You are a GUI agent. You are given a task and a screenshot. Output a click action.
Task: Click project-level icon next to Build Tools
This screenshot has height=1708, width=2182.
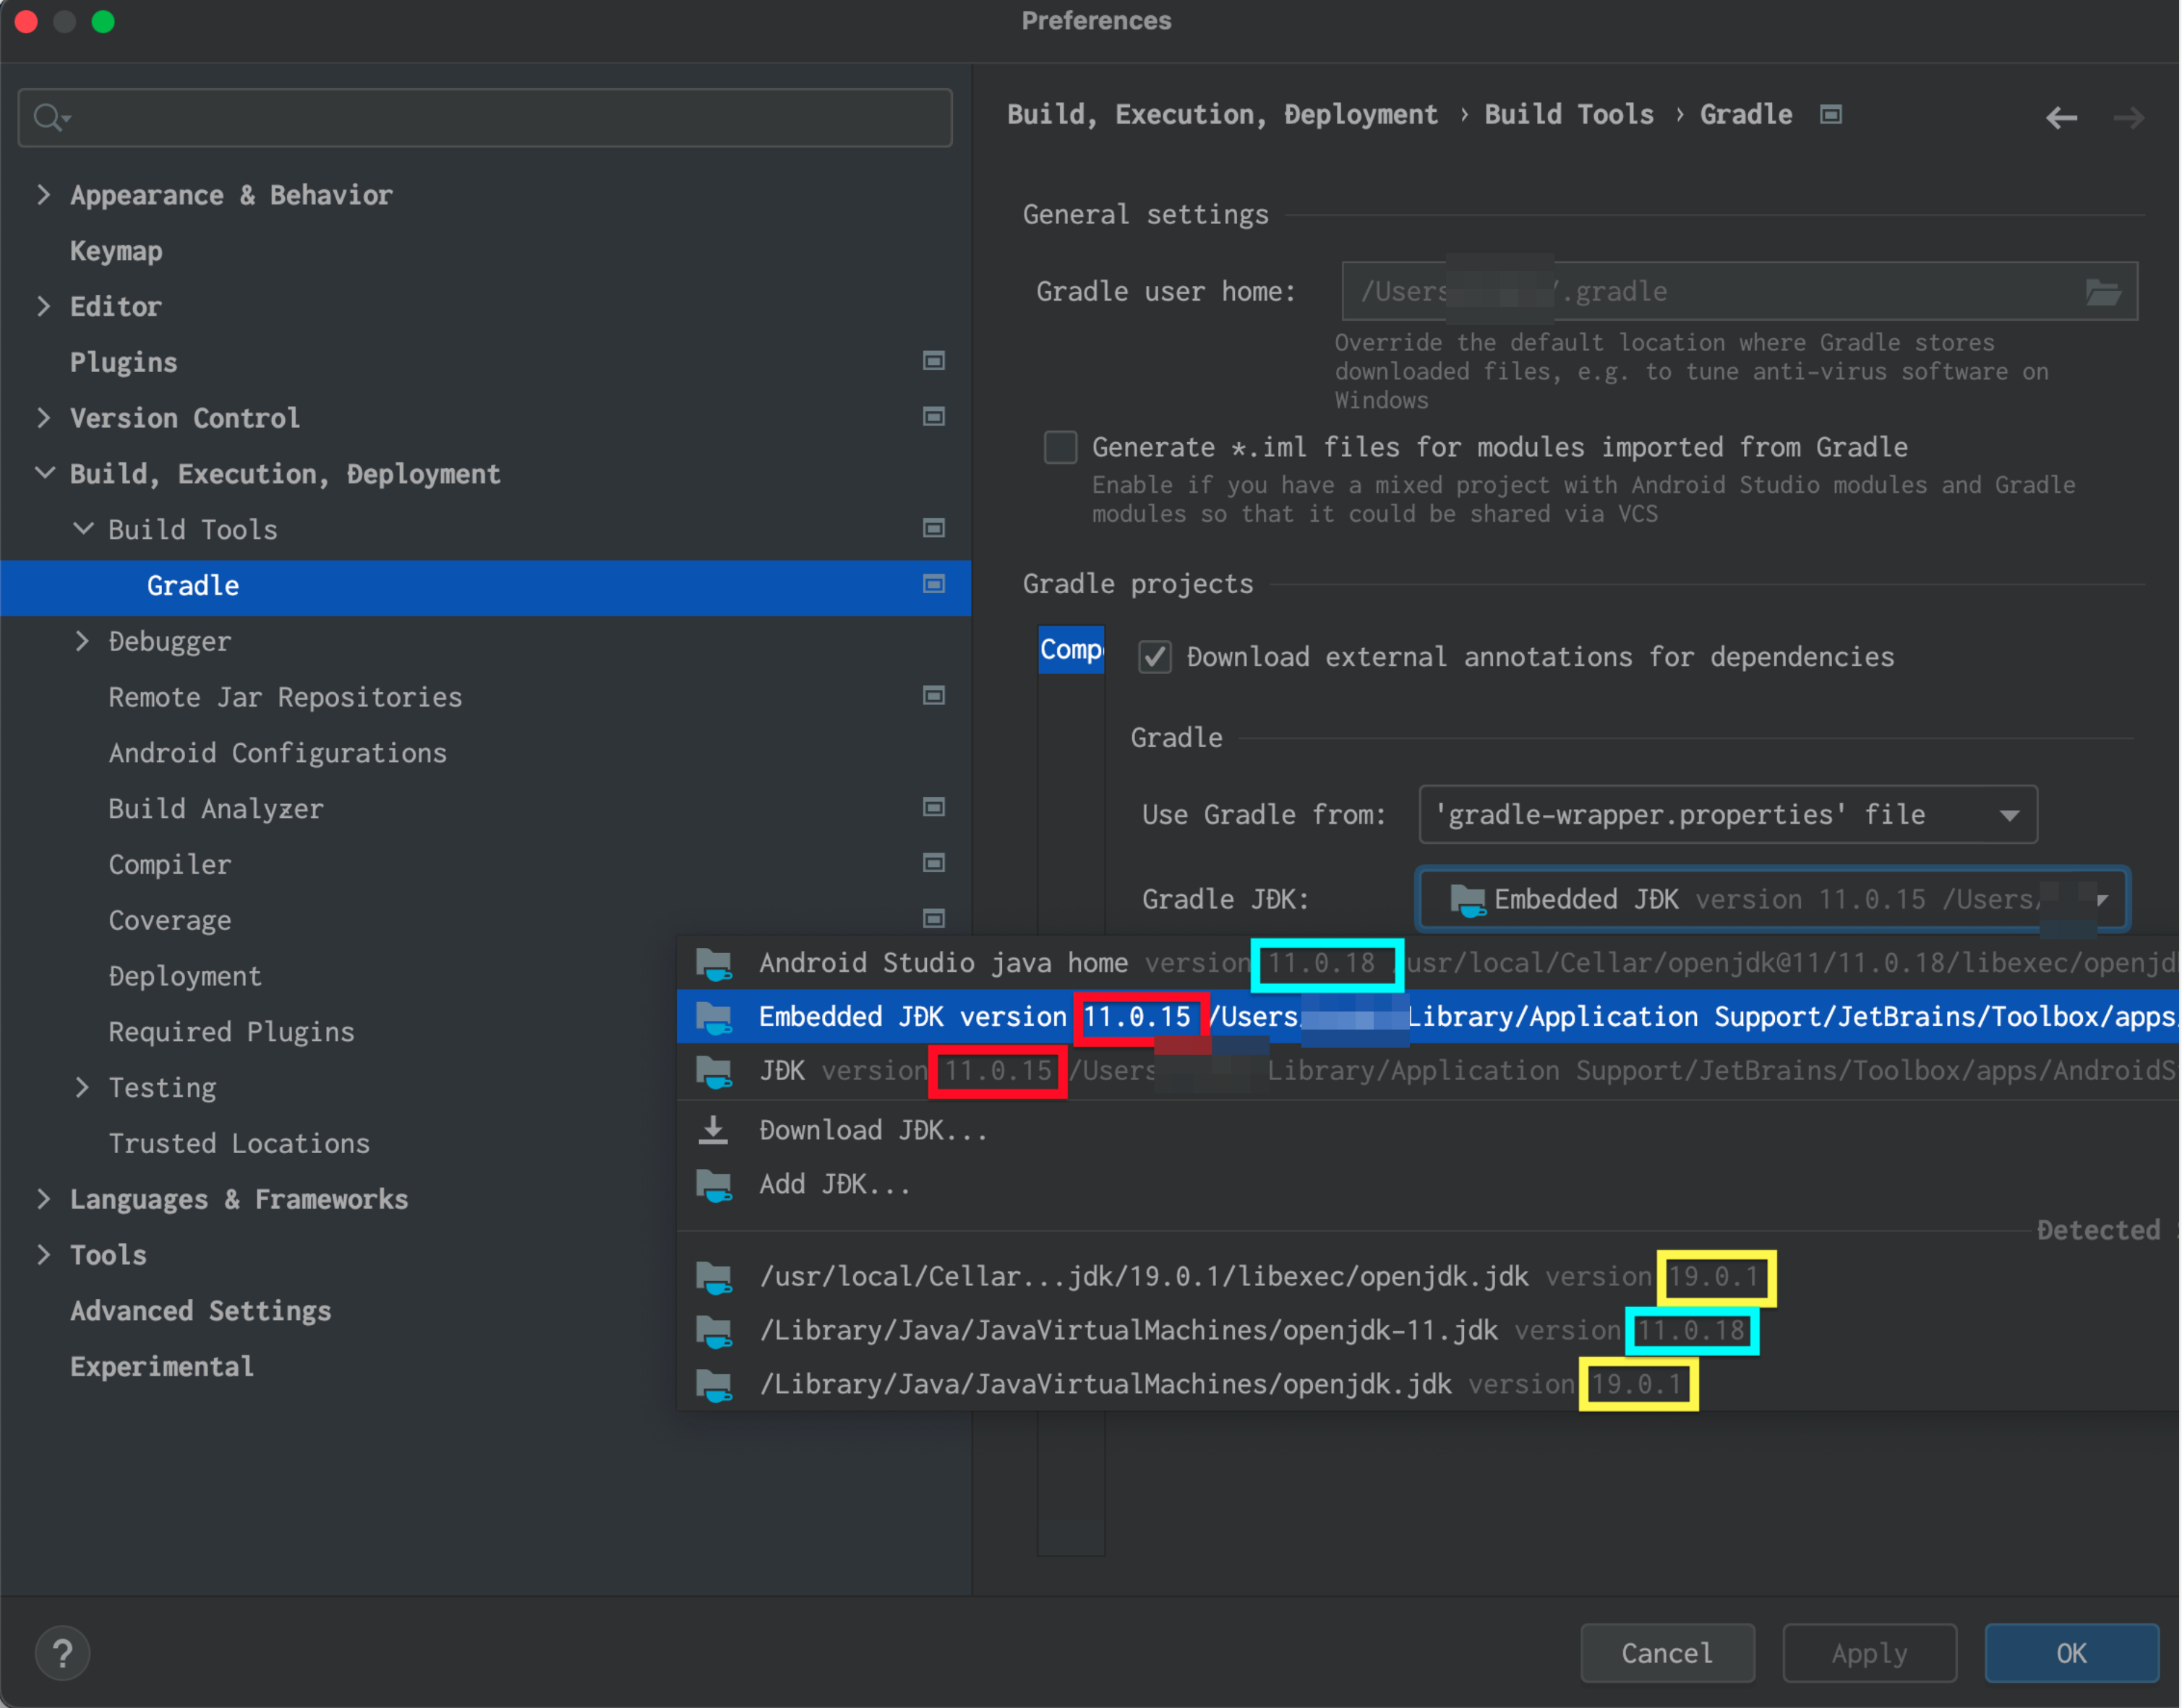coord(933,528)
